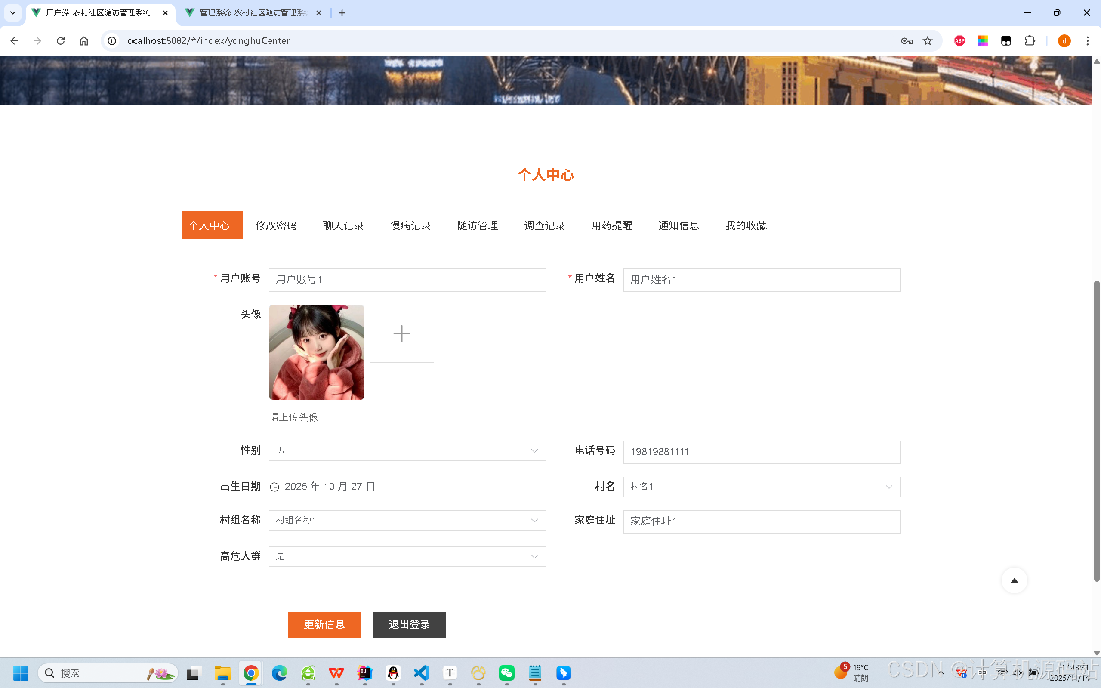Open Task View in taskbar
Image resolution: width=1101 pixels, height=688 pixels.
(193, 673)
